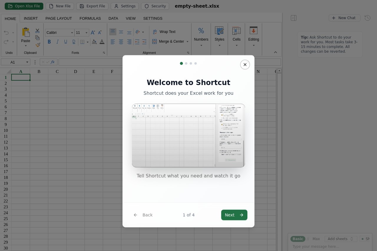Open the top bar Settings button

coord(125,6)
